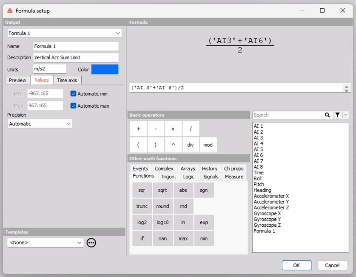Insert the ln function
This screenshot has width=356, height=277.
coord(184,223)
